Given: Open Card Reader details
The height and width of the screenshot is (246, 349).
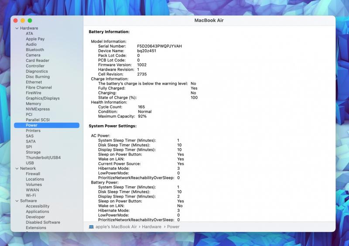Looking at the screenshot, I should pyautogui.click(x=38, y=61).
